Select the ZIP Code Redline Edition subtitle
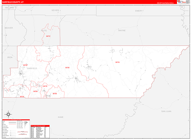 (165, 3)
